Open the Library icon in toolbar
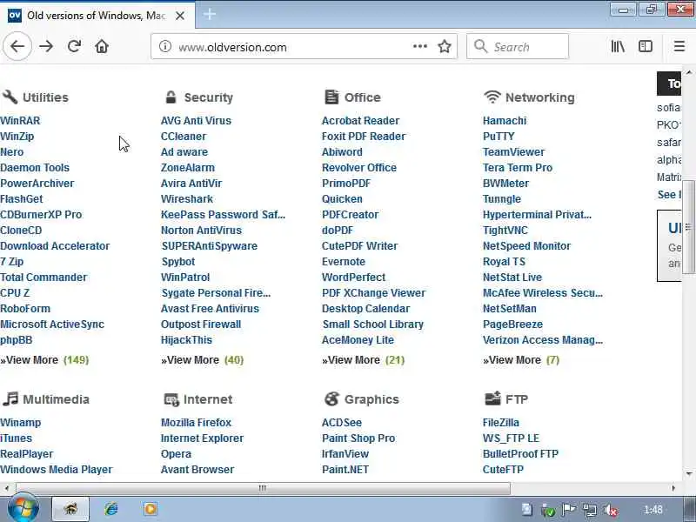The image size is (696, 522). [618, 46]
